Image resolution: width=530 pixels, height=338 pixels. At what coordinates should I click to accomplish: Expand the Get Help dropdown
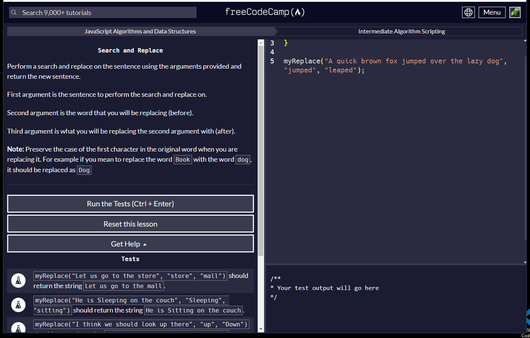(x=130, y=244)
